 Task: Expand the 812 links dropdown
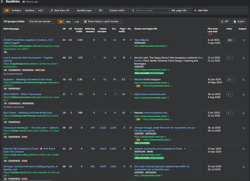pos(231,40)
